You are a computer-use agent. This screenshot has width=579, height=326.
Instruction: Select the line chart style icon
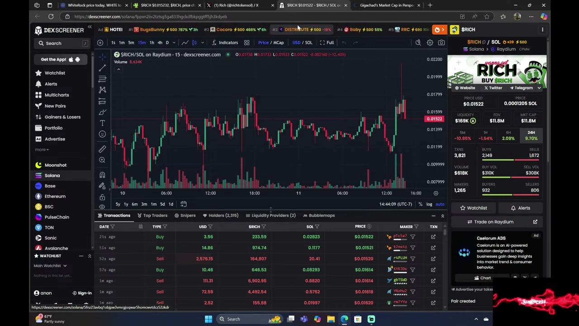pos(185,43)
